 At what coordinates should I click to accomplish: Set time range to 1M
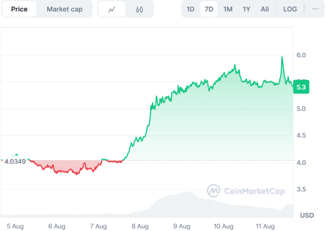pyautogui.click(x=228, y=9)
